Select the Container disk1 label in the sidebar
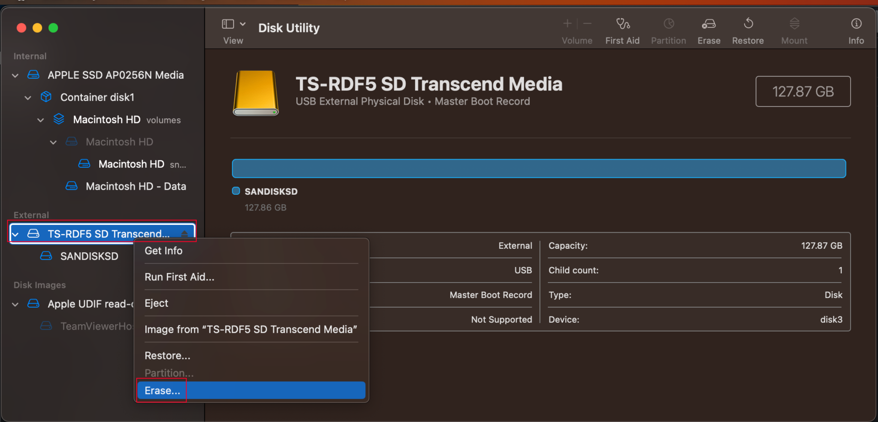 click(97, 97)
